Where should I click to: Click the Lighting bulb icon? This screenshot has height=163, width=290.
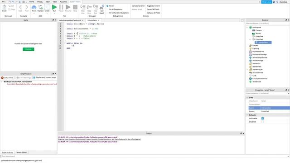(x=251, y=48)
